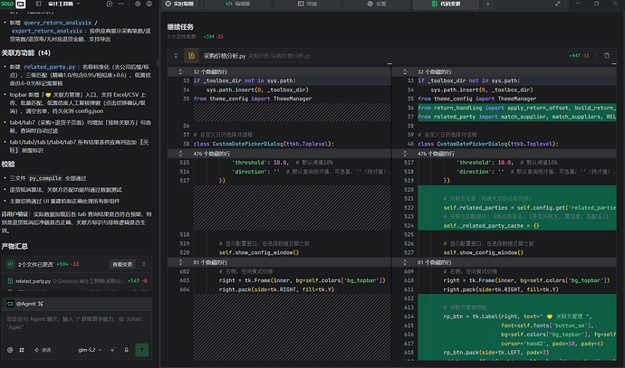Screen dimensions: 625x368
Task: Click the tools icon beside @Agent
Action: click(x=40, y=304)
